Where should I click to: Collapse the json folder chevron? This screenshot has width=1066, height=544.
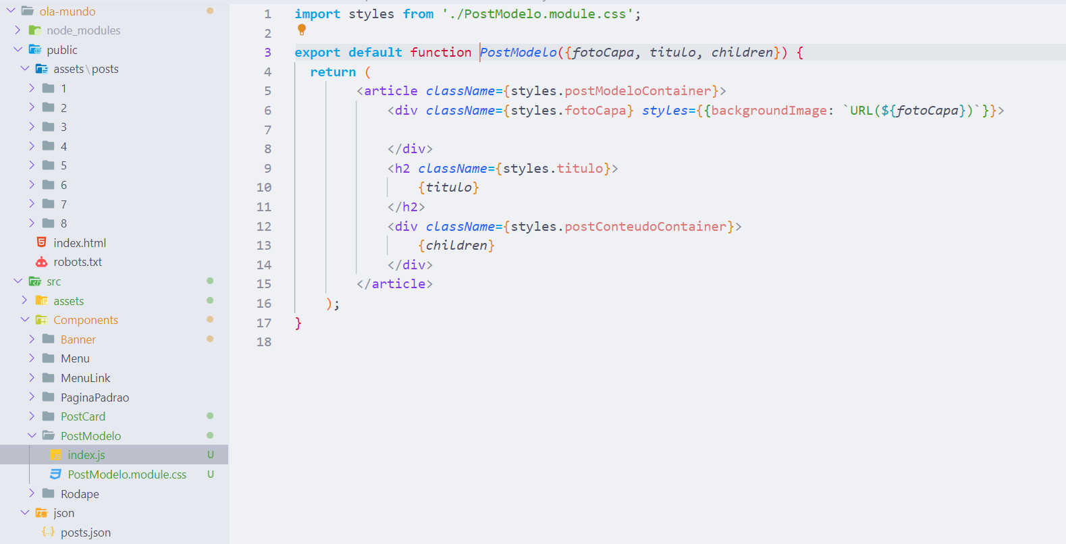click(25, 512)
